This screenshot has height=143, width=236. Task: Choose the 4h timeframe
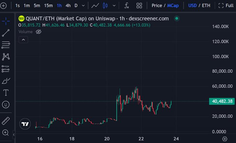point(68,6)
